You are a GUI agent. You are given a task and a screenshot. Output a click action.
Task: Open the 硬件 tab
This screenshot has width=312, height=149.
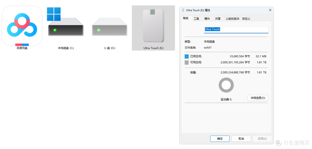click(207, 19)
